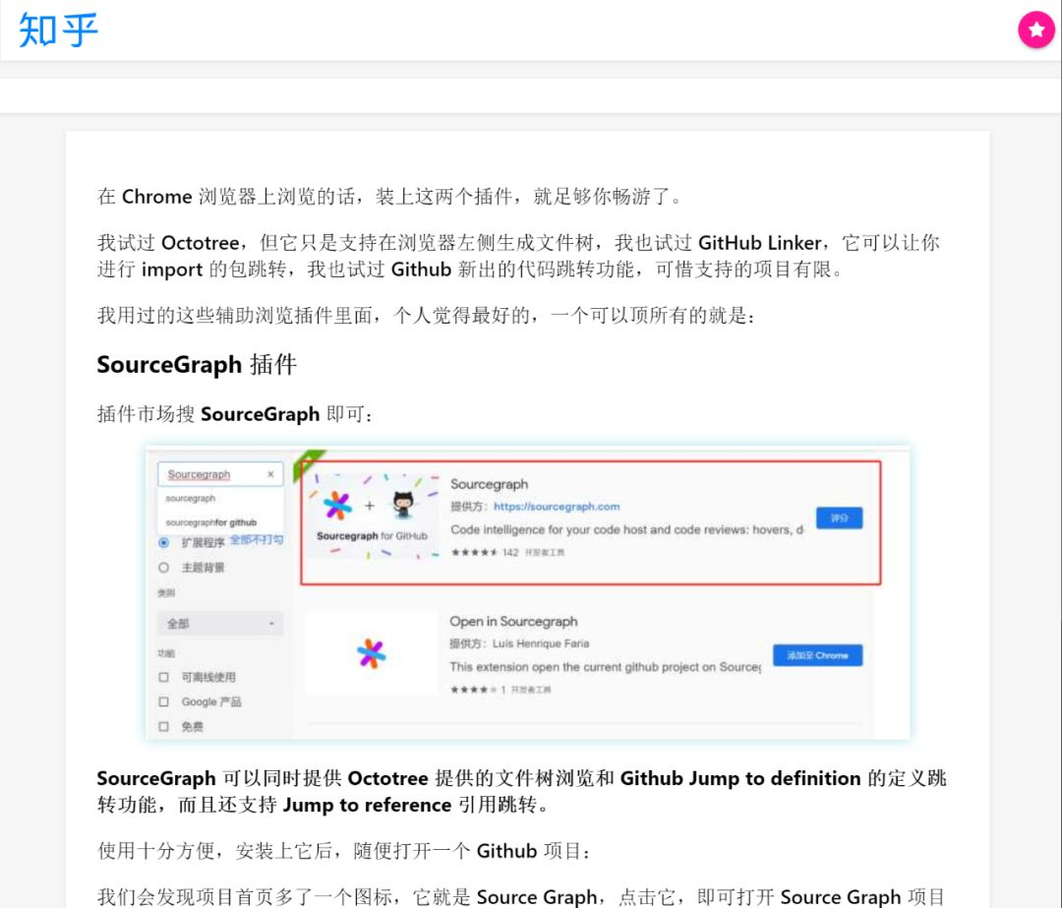Viewport: 1062px width, 908px height.
Task: Enable the 可离线使用 checkbox
Action: tap(164, 677)
